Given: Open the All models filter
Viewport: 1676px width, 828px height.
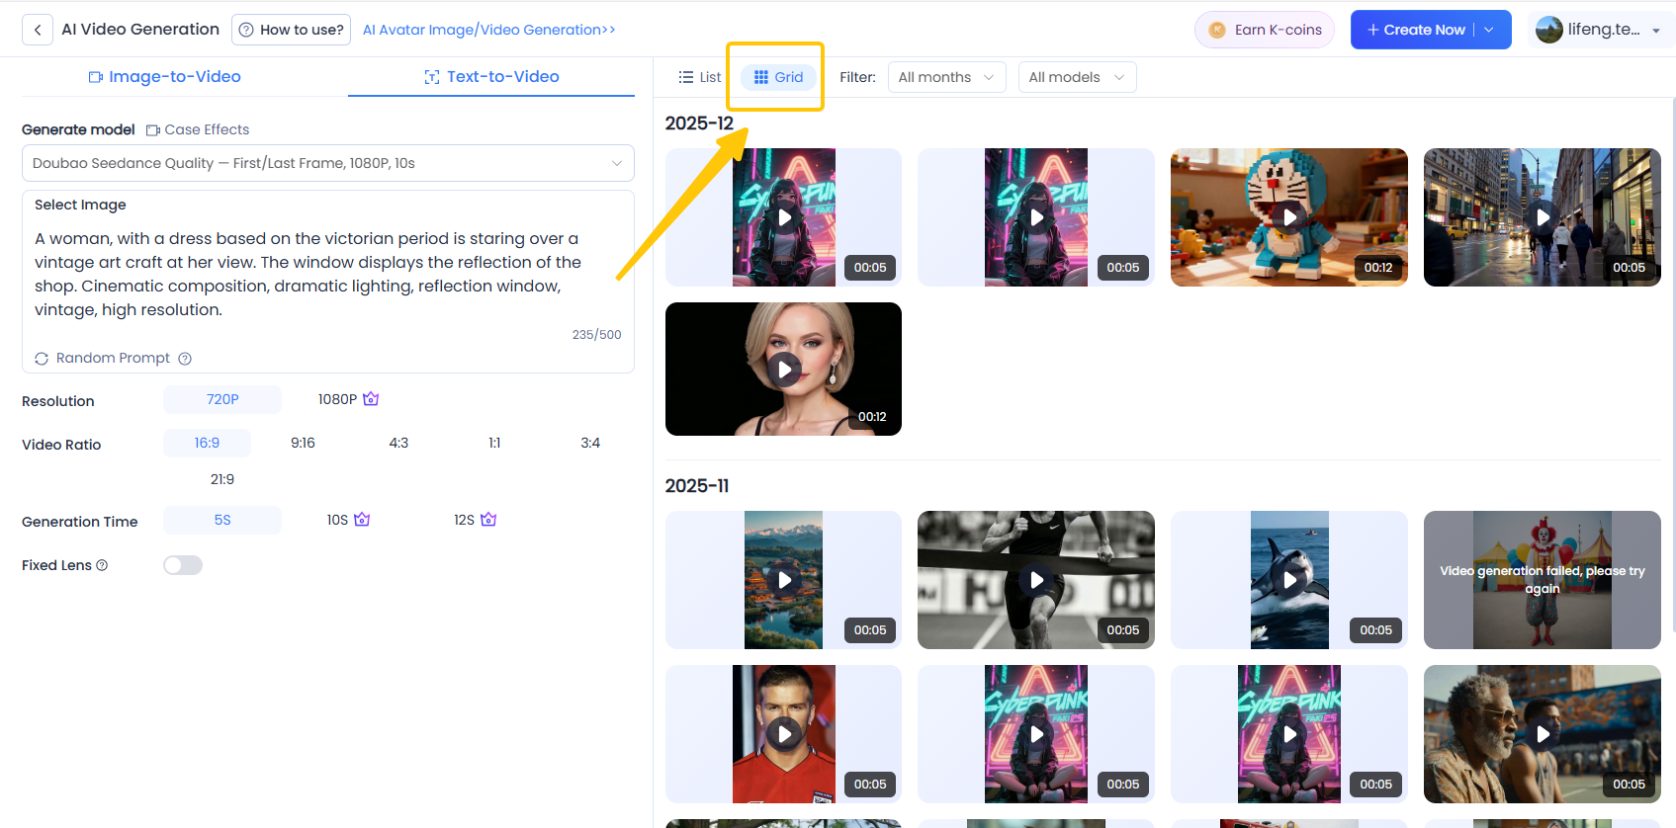Looking at the screenshot, I should click(1076, 77).
